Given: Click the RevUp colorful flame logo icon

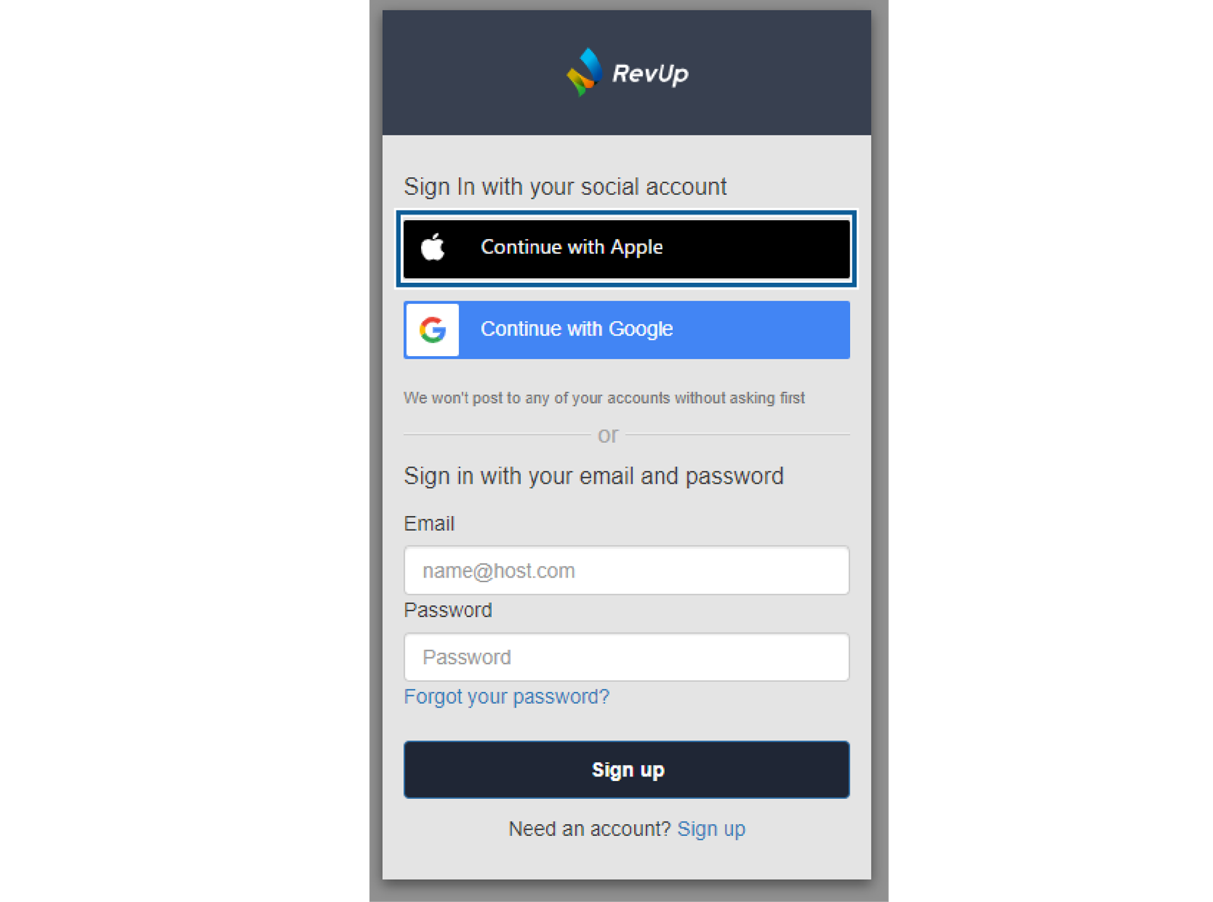Looking at the screenshot, I should (x=585, y=71).
